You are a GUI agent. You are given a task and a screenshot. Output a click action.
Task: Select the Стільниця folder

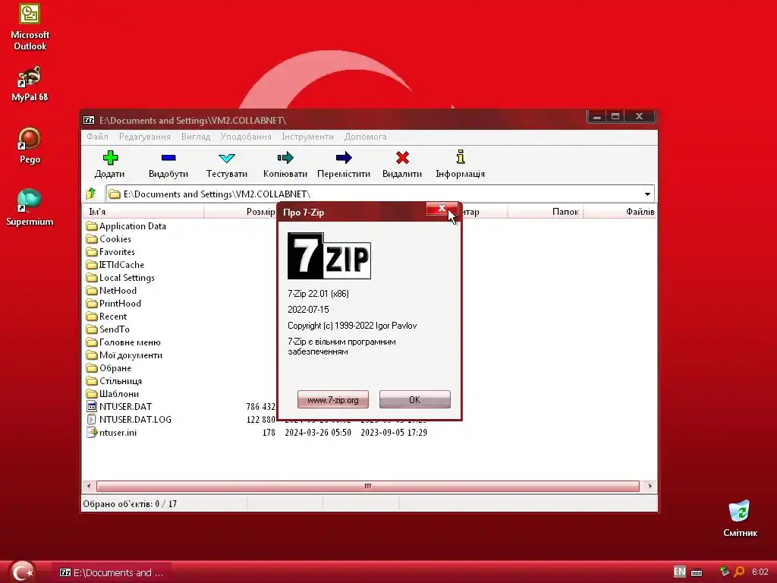pyautogui.click(x=114, y=381)
